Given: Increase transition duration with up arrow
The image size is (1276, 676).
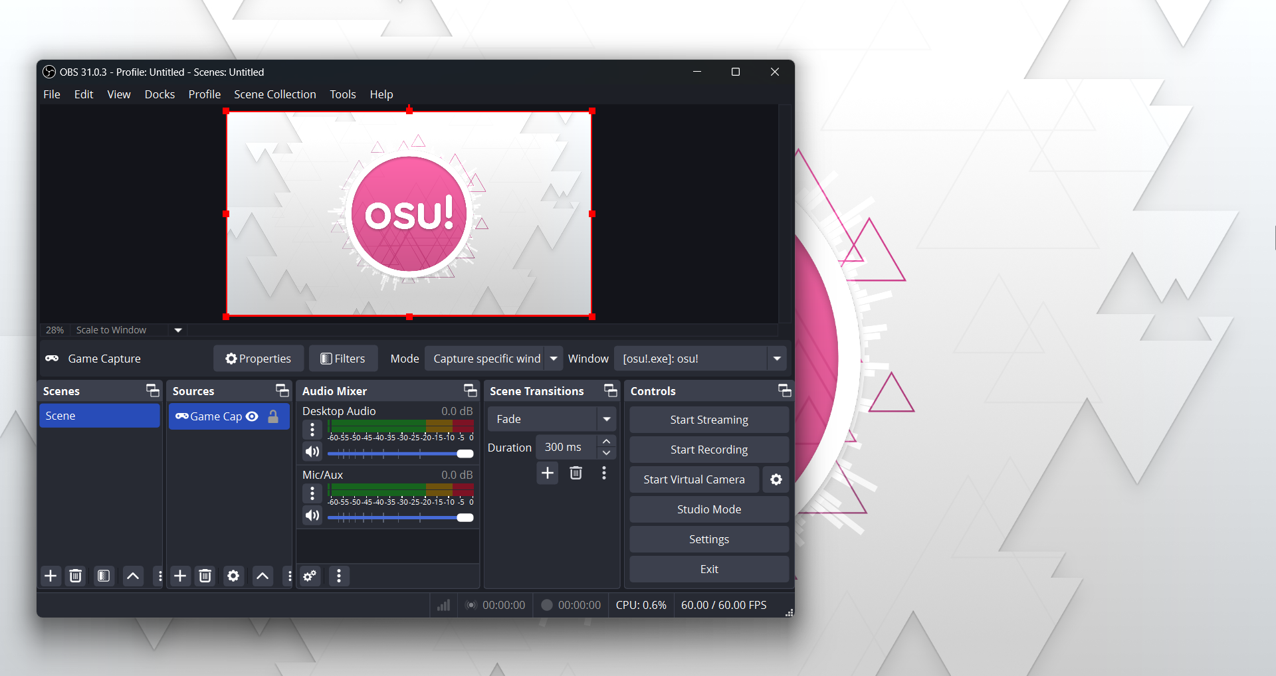Looking at the screenshot, I should click(606, 441).
